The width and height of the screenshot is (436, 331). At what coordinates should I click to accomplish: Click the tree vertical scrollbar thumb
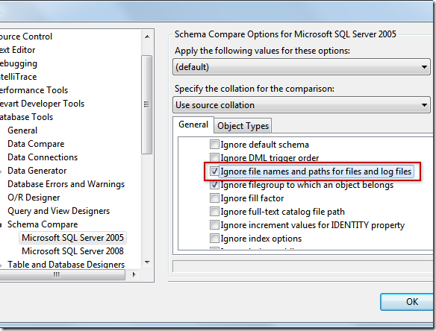[147, 104]
